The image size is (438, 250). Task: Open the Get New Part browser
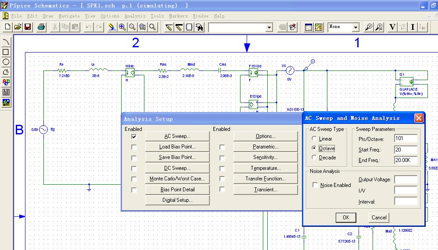point(199,27)
